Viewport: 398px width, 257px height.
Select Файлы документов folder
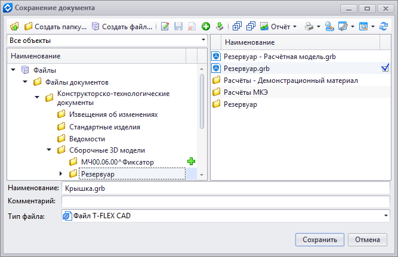coord(76,82)
